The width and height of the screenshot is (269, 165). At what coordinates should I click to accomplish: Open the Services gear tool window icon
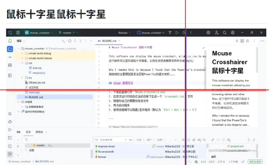click(x=10, y=122)
